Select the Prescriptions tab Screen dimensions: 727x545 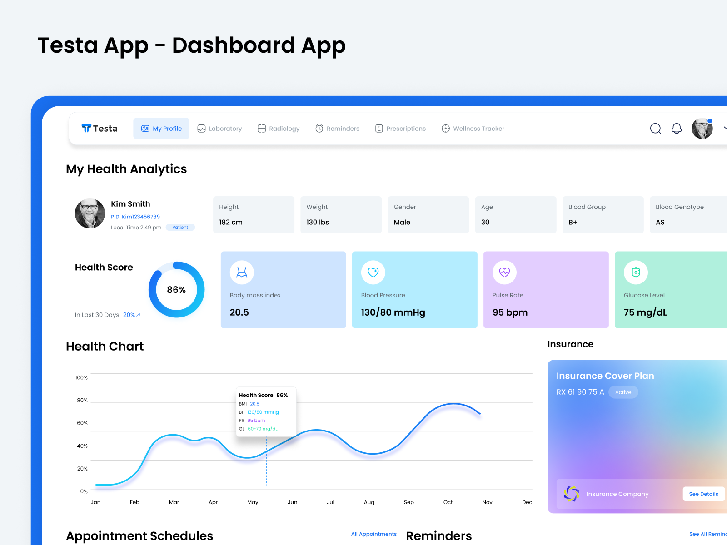pos(400,129)
